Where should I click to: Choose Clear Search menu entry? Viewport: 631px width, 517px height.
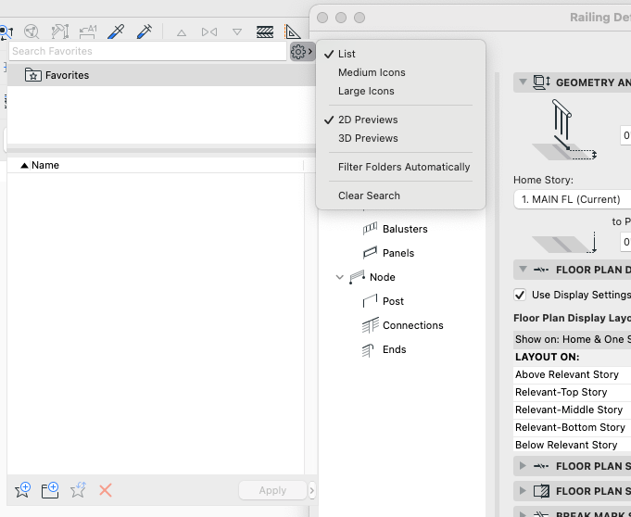tap(369, 195)
